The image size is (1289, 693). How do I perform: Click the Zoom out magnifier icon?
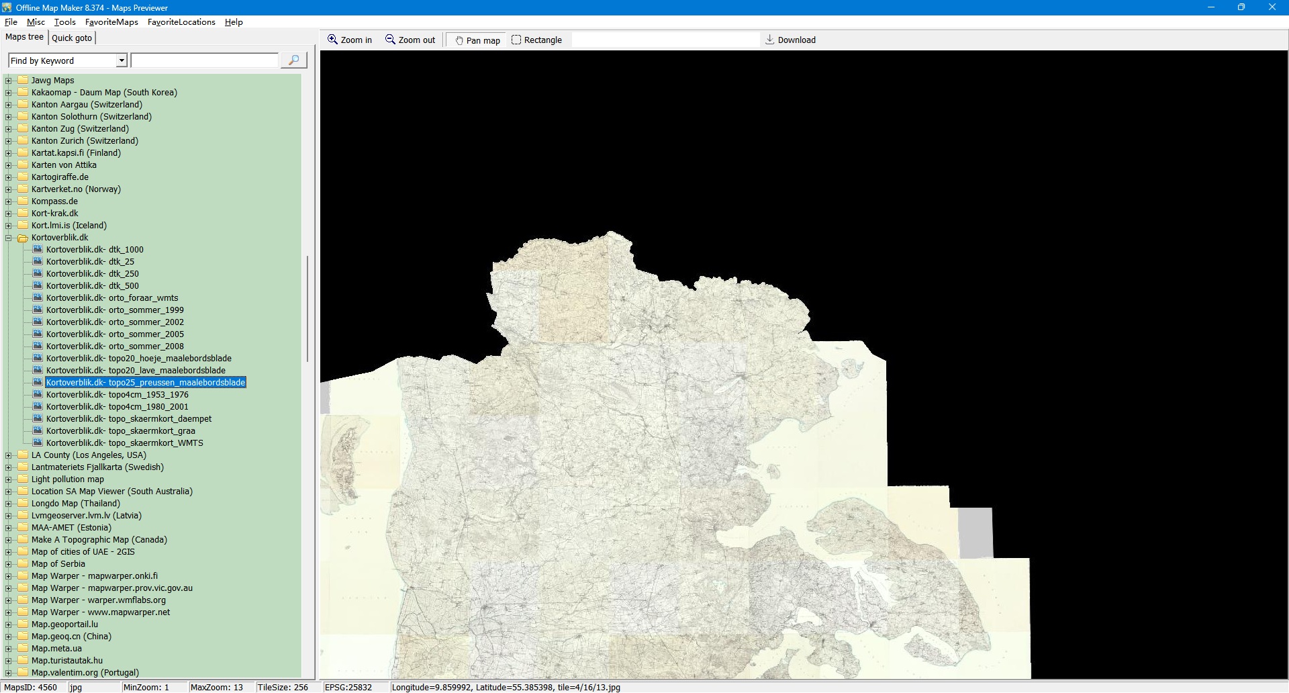390,40
